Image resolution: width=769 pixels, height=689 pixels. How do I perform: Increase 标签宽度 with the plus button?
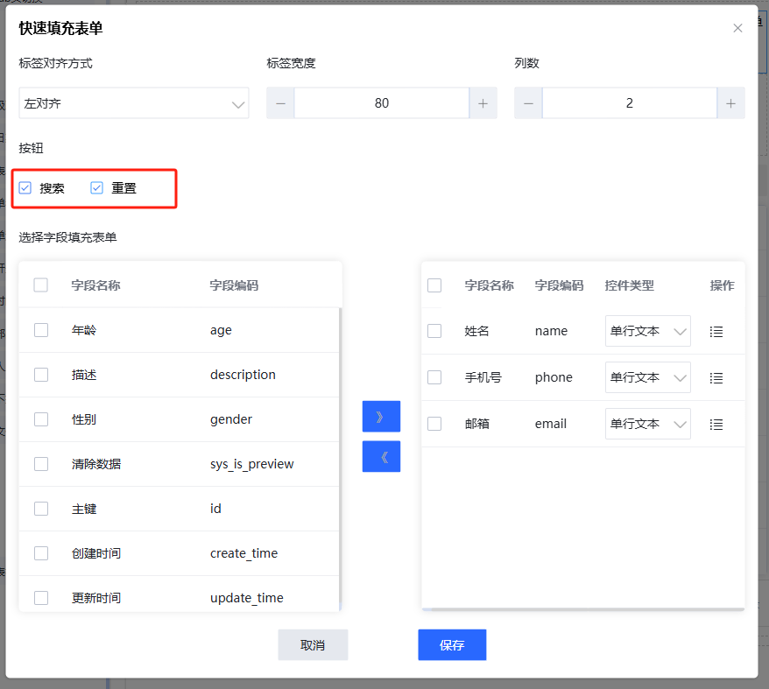483,103
